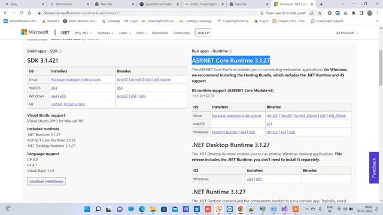Open the Chrome profile avatar

tap(370, 13)
